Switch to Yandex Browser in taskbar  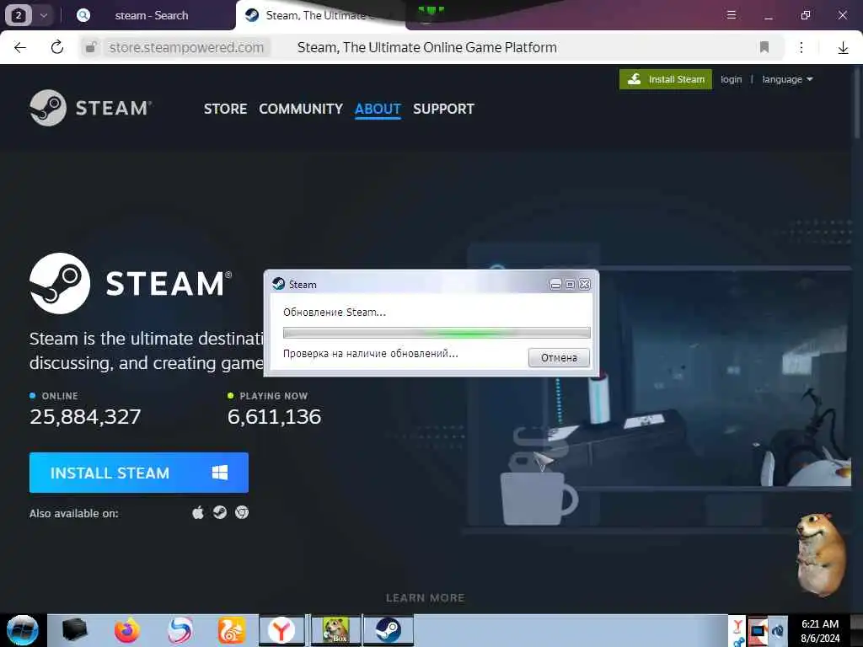(x=281, y=630)
